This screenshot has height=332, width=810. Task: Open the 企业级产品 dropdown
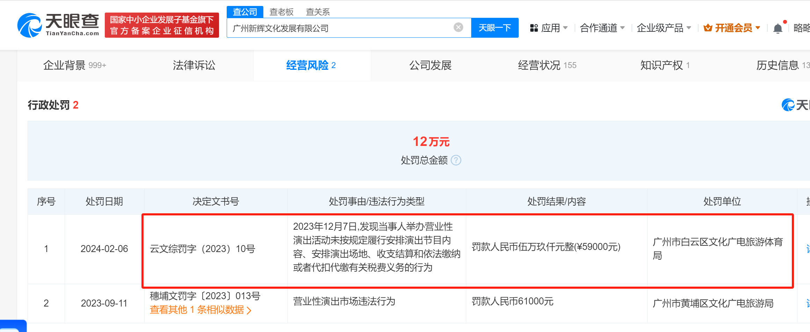[663, 28]
